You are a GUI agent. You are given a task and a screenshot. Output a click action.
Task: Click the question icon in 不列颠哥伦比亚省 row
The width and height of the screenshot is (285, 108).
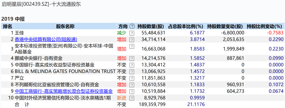click(x=132, y=85)
